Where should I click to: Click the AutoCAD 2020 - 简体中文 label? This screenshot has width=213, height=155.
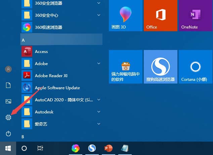click(x=64, y=100)
